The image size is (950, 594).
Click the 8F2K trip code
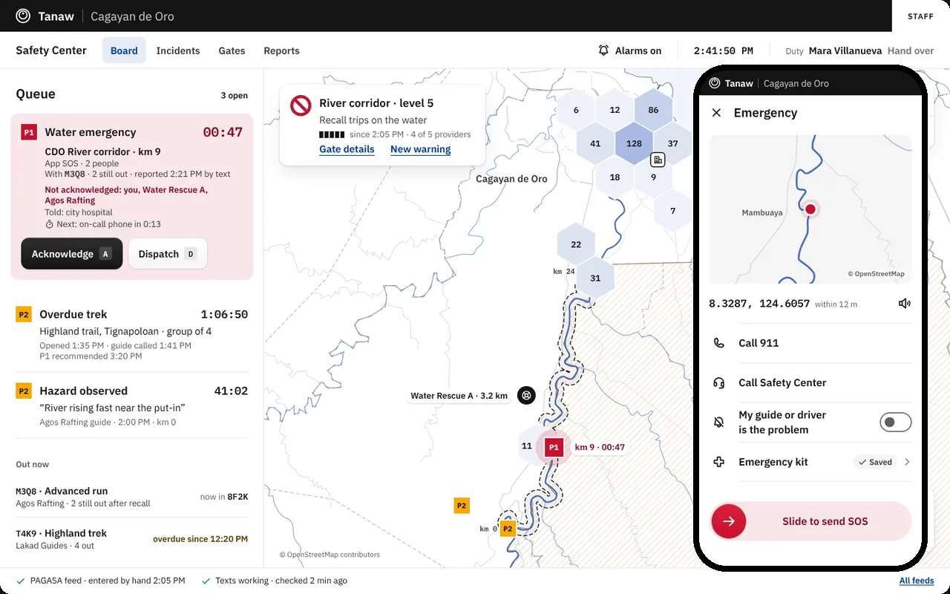pos(237,497)
